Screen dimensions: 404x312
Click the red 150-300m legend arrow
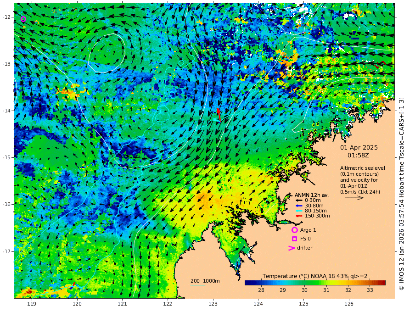click(299, 216)
